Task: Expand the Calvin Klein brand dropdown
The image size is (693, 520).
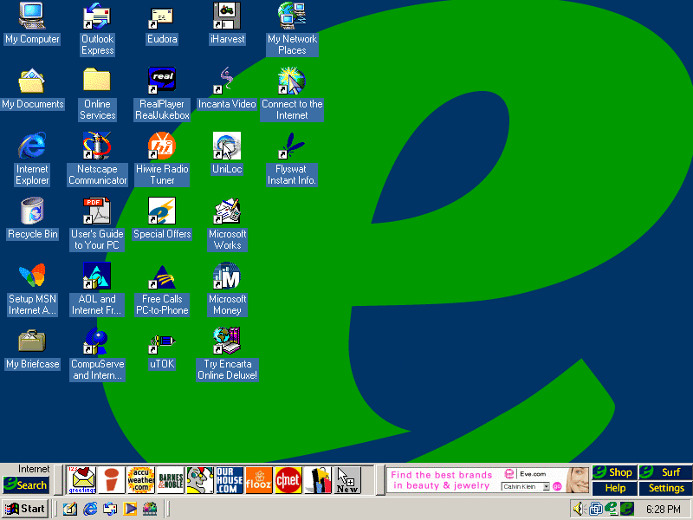Action: tap(546, 487)
